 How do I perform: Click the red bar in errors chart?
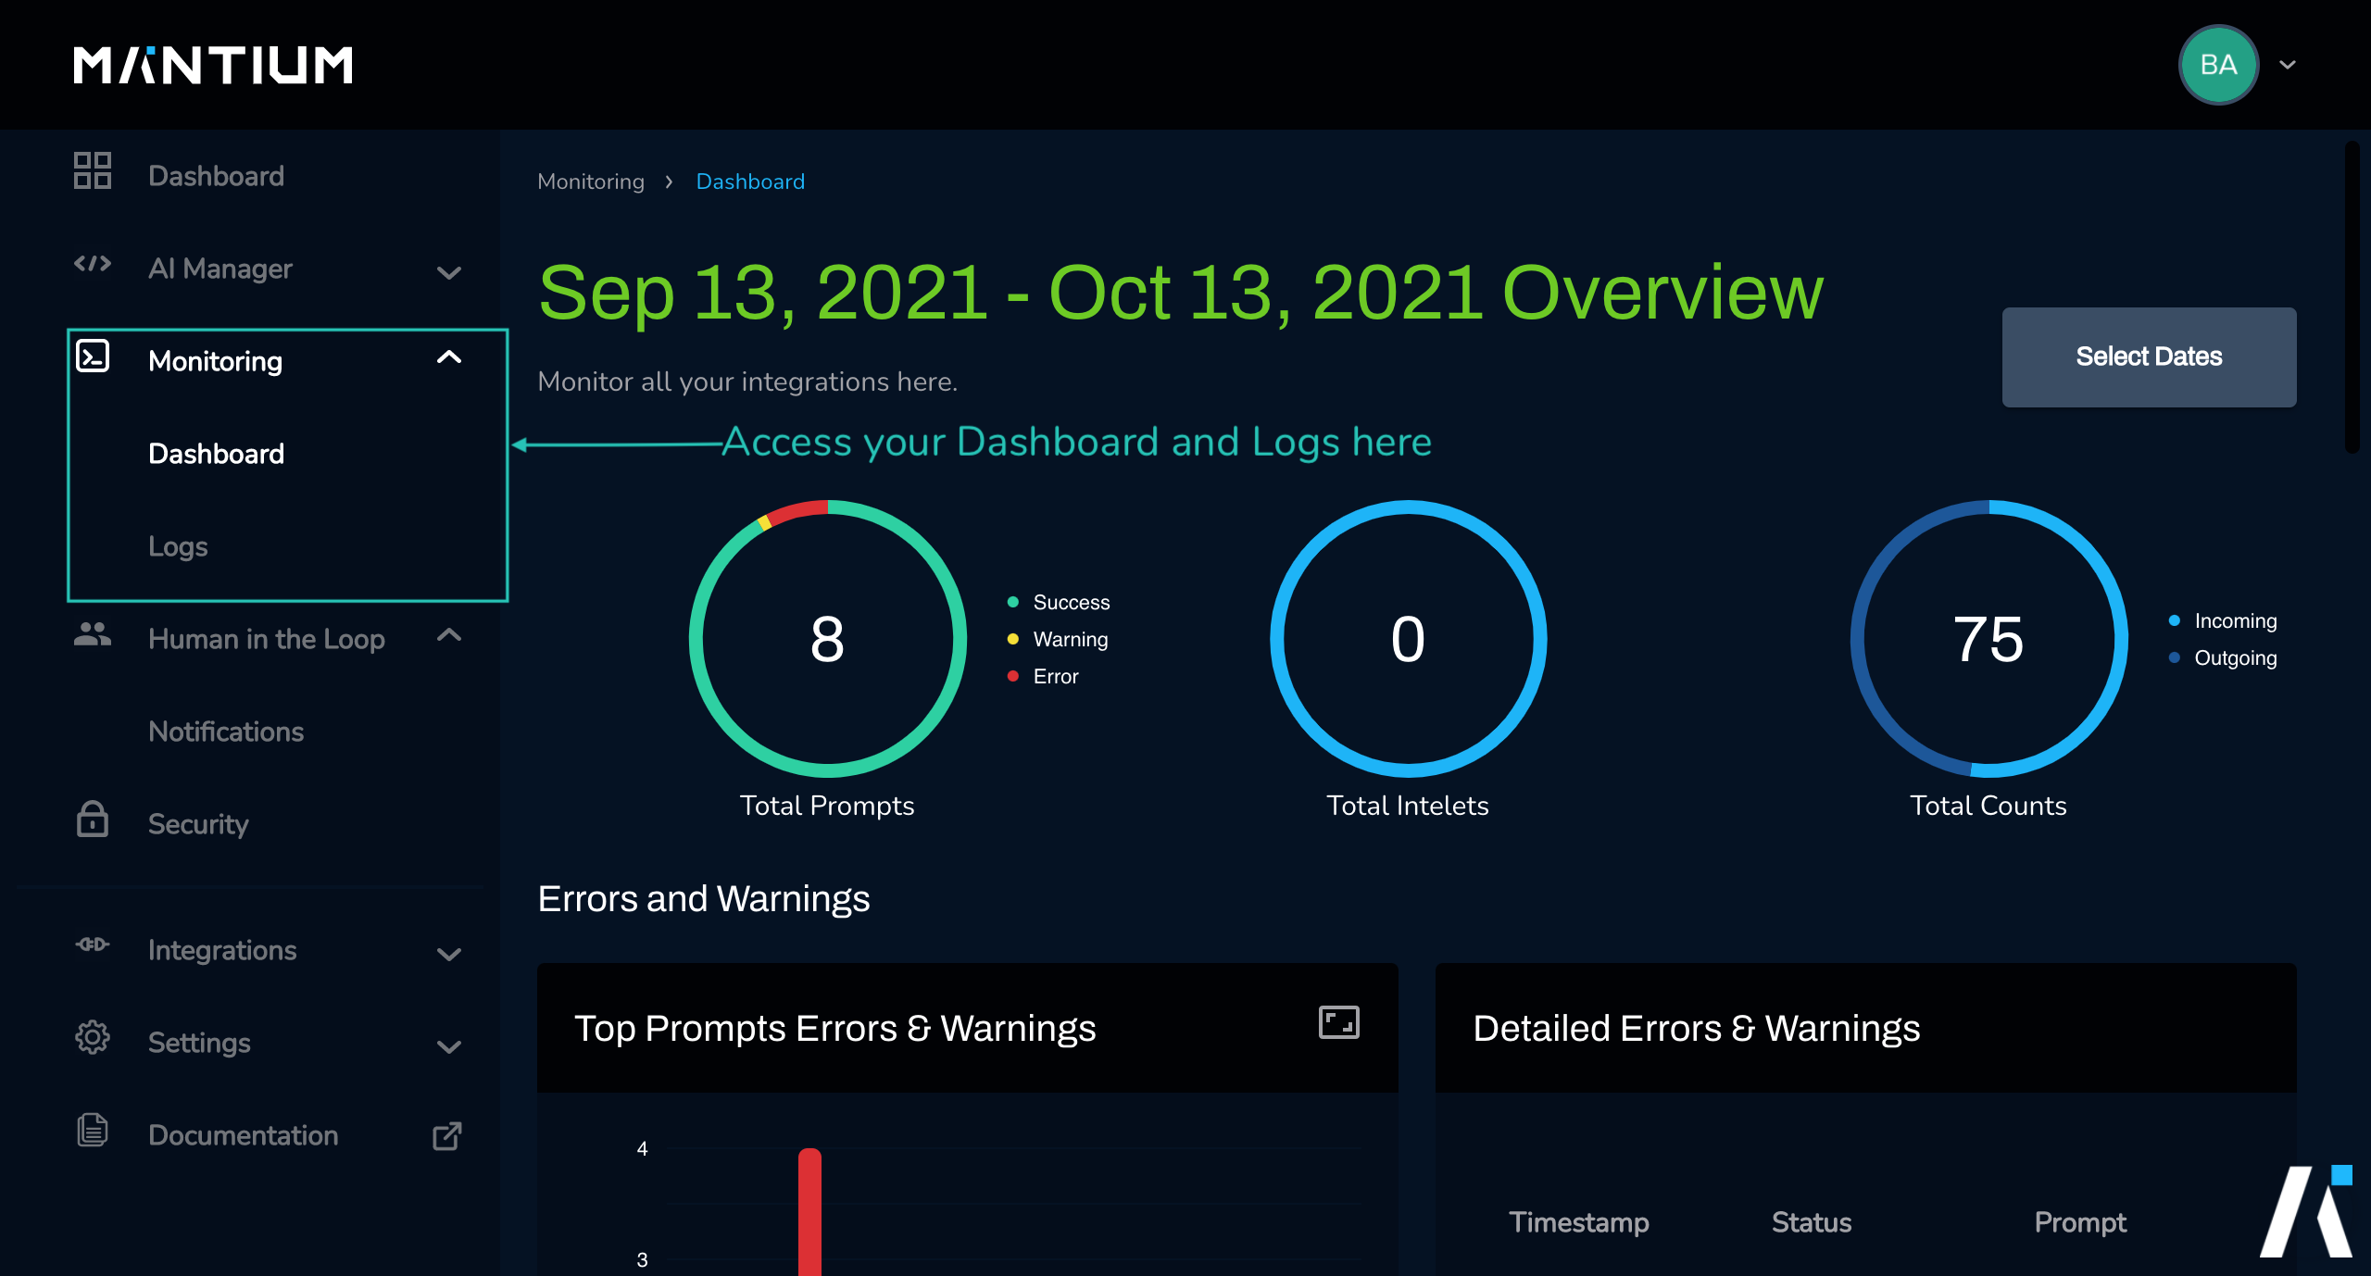pos(810,1213)
